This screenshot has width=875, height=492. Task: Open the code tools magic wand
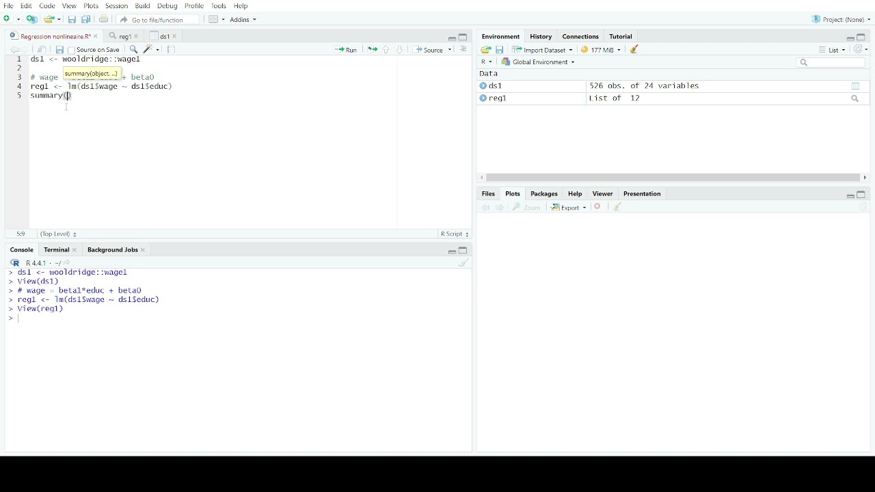coord(149,50)
